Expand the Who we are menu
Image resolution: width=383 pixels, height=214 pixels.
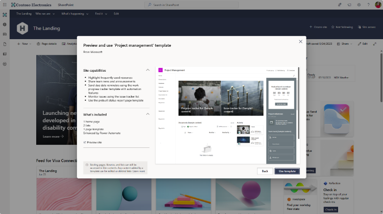pyautogui.click(x=45, y=14)
